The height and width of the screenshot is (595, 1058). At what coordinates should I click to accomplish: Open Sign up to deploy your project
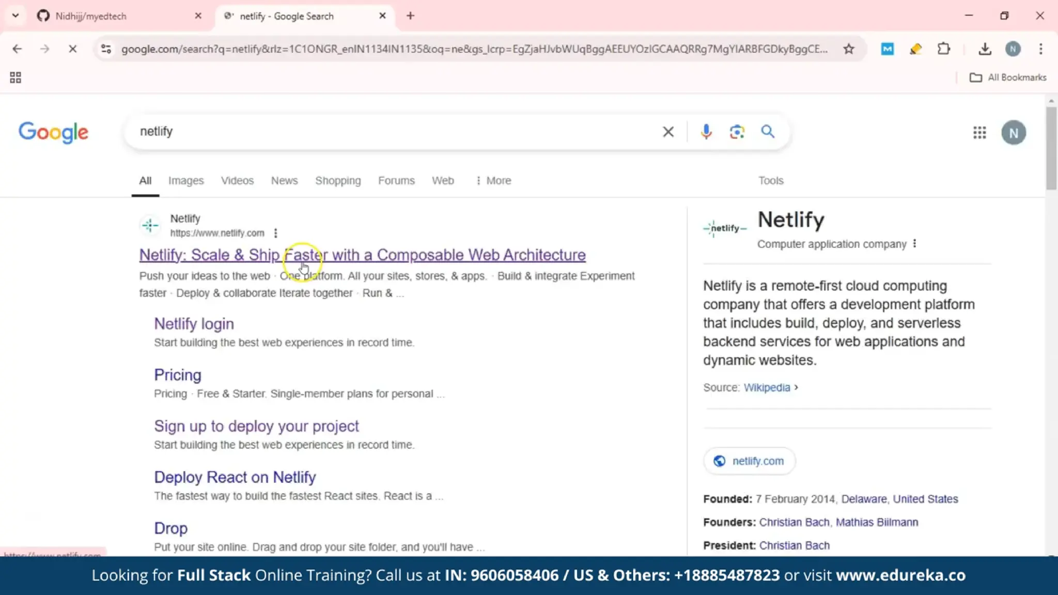pyautogui.click(x=256, y=426)
